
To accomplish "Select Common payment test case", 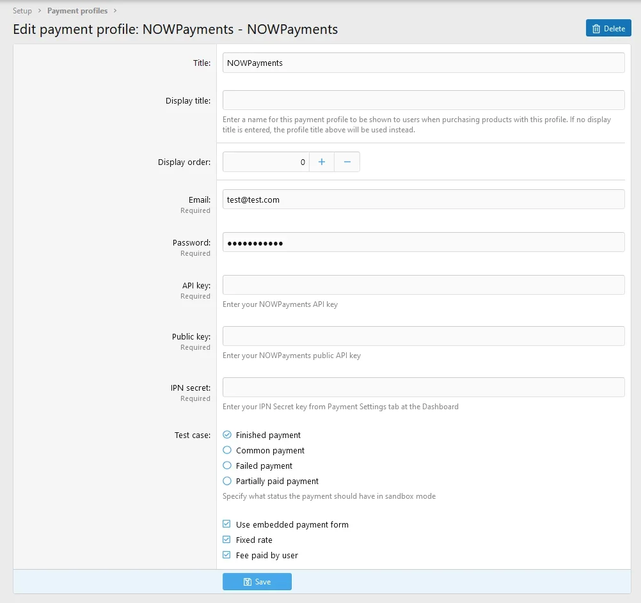I will (x=227, y=450).
